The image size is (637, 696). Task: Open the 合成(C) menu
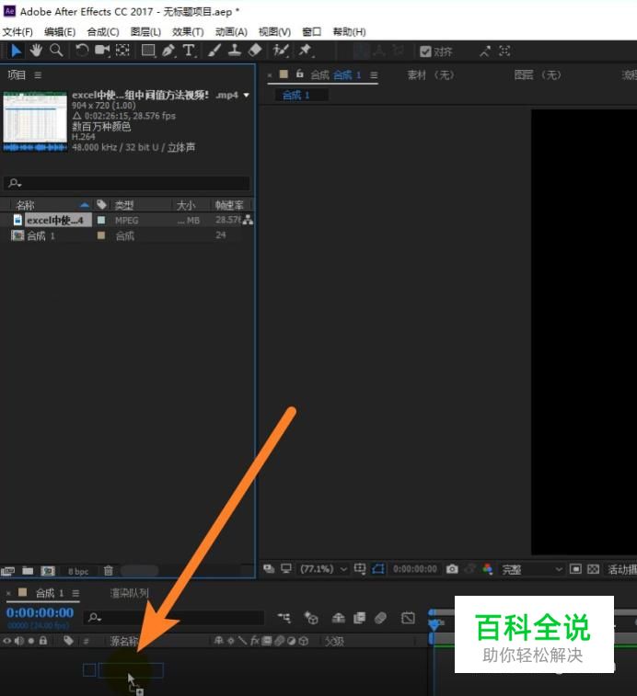[x=103, y=32]
